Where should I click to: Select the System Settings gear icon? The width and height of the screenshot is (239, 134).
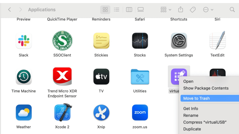[x=179, y=41]
